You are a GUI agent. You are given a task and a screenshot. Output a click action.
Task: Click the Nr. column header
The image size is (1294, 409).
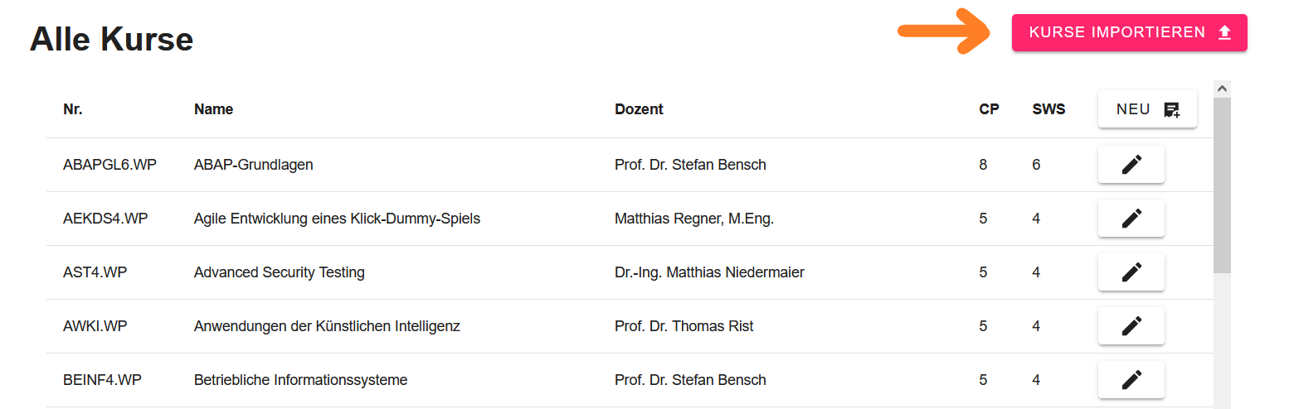[x=73, y=109]
